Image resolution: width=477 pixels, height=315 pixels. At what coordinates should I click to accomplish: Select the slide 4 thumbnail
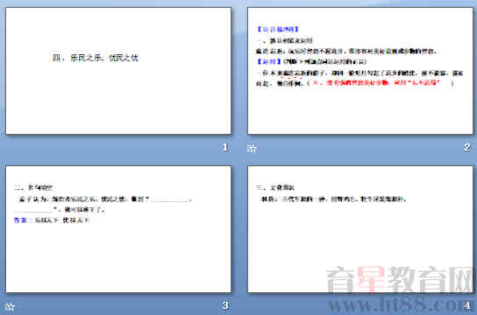click(360, 229)
